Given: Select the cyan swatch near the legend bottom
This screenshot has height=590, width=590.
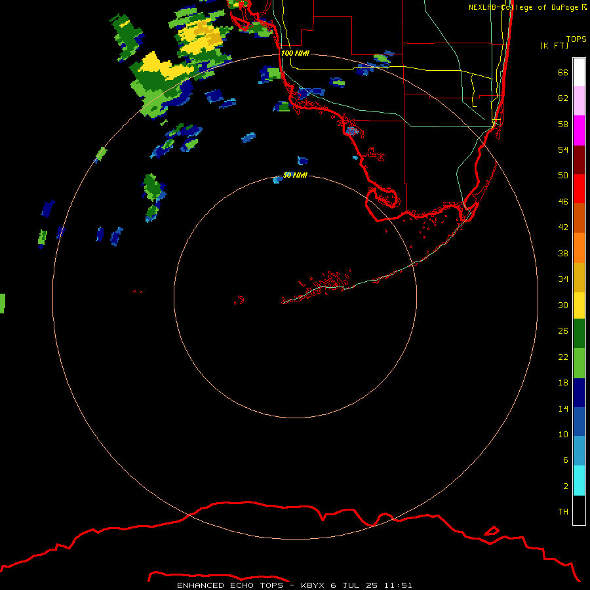Looking at the screenshot, I should (x=579, y=481).
